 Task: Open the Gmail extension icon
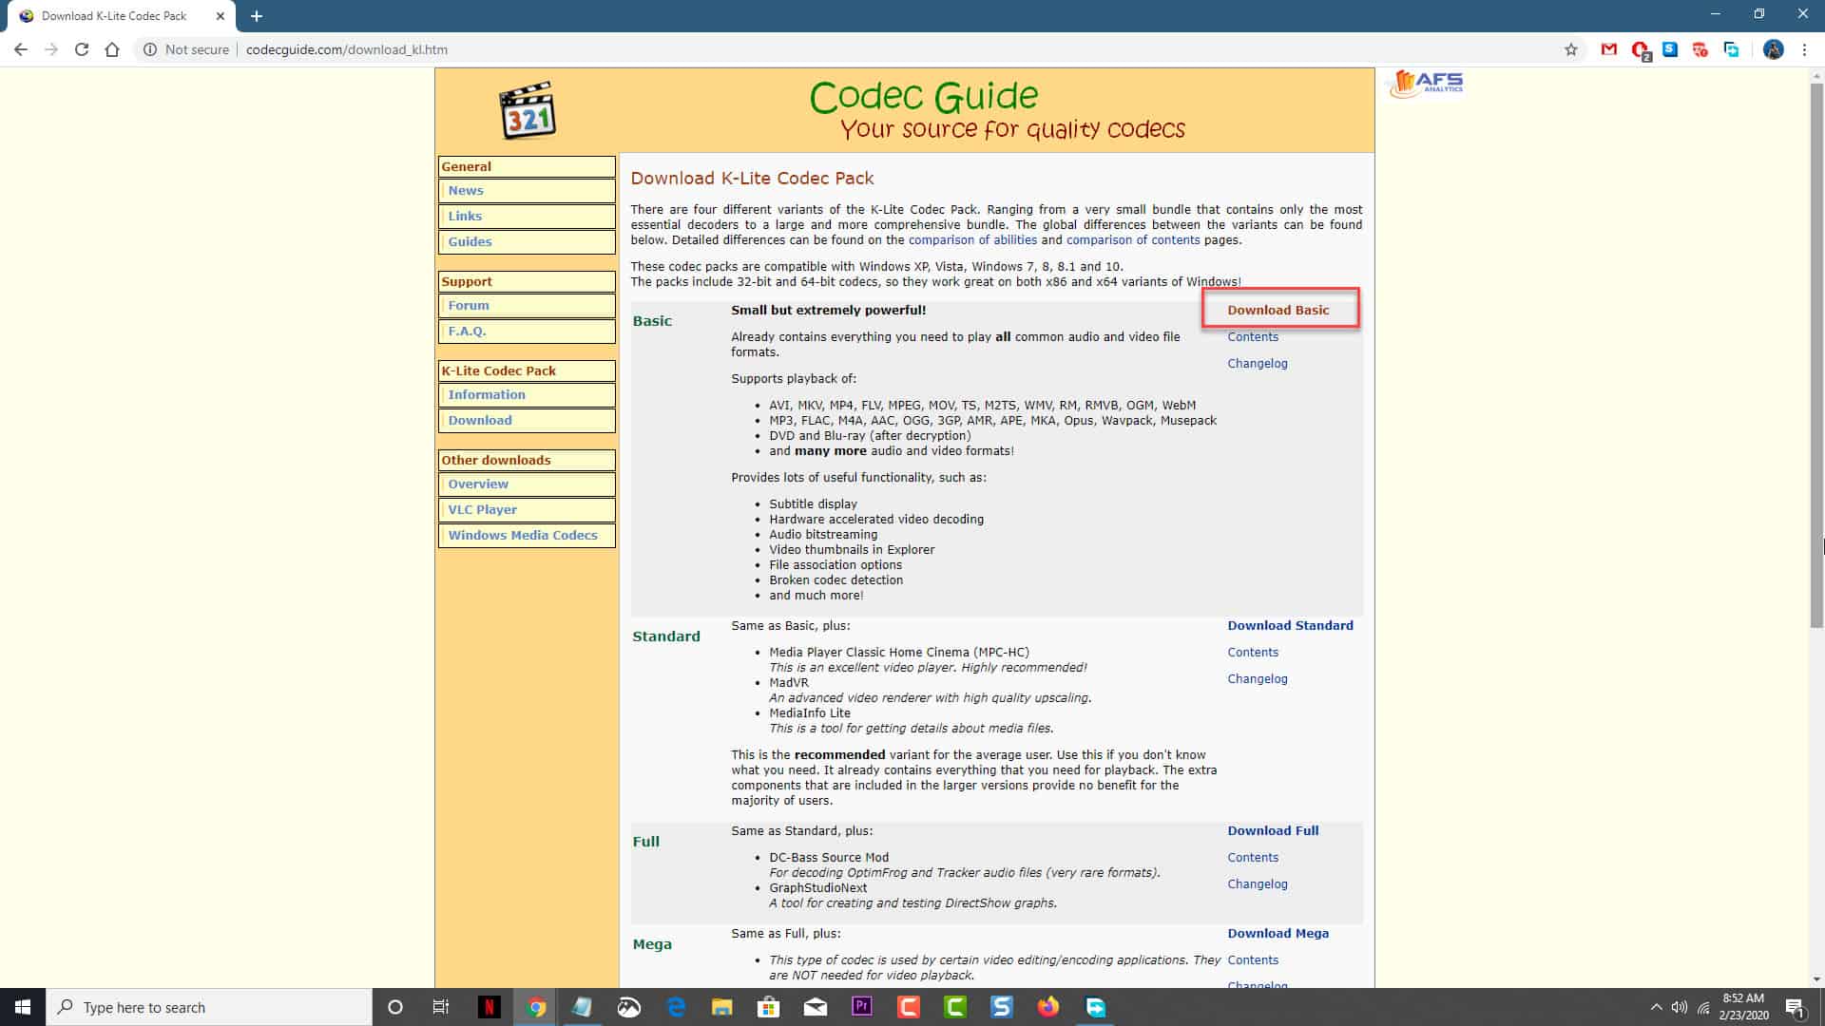(x=1609, y=49)
